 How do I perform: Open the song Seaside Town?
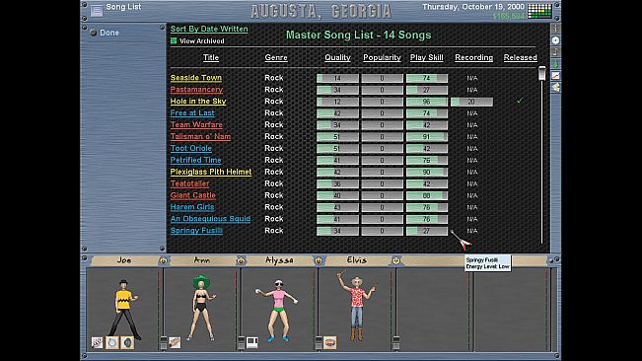(x=195, y=78)
